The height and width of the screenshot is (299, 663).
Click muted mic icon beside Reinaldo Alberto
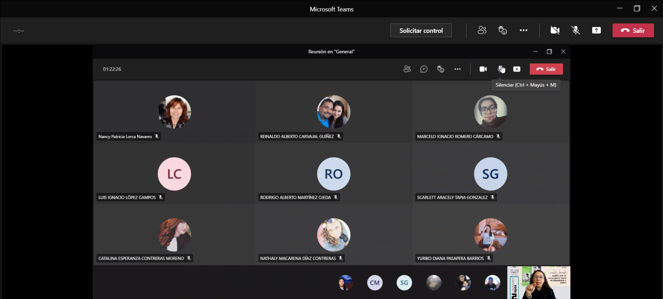click(x=339, y=136)
